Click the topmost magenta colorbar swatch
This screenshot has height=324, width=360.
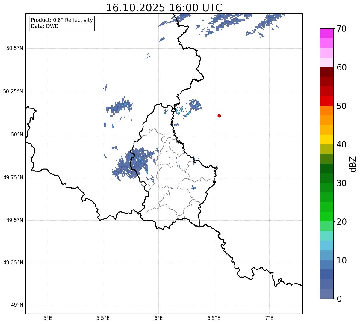326,33
